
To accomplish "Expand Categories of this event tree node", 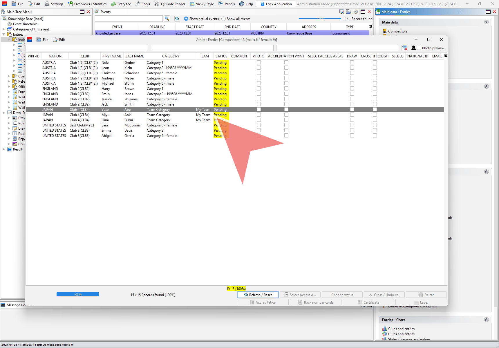I will click(x=4, y=29).
